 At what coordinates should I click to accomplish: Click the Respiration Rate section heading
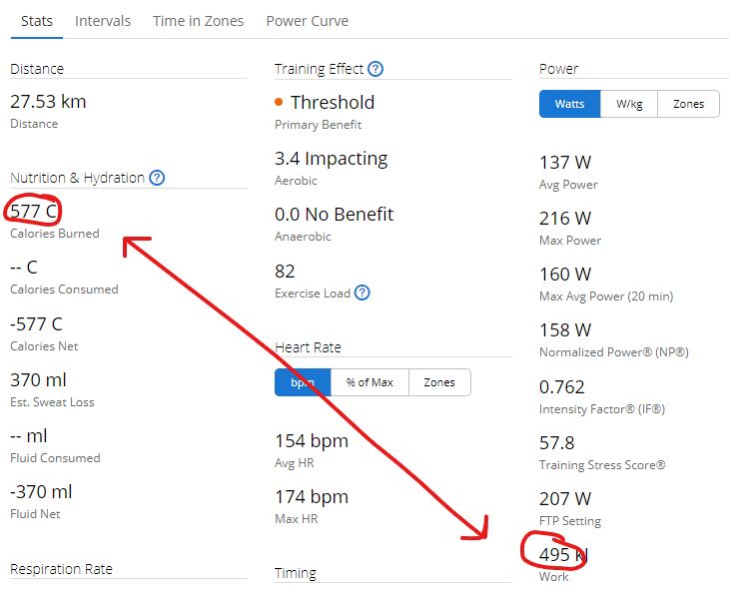[61, 569]
